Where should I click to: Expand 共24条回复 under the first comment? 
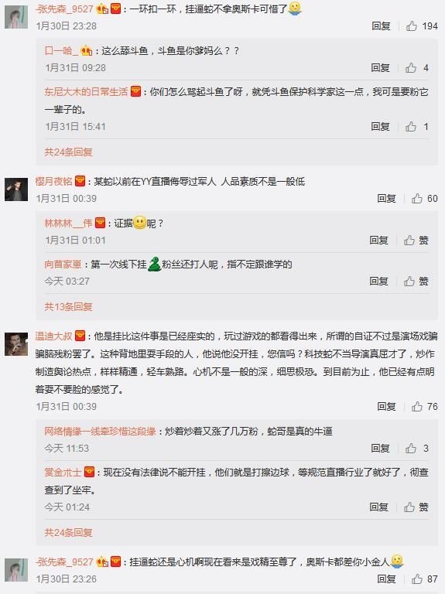pyautogui.click(x=69, y=152)
